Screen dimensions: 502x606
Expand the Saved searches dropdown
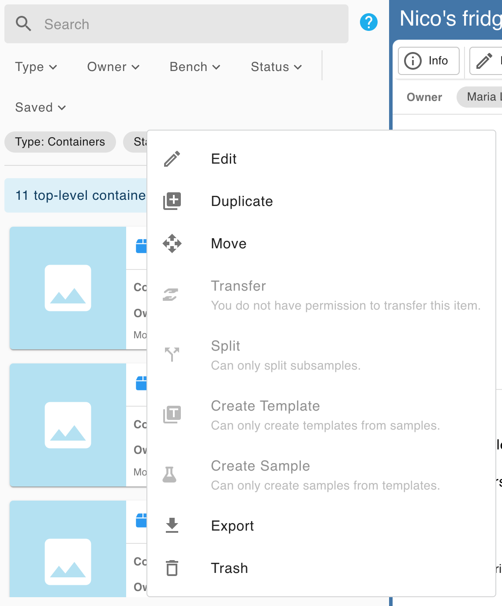point(41,108)
